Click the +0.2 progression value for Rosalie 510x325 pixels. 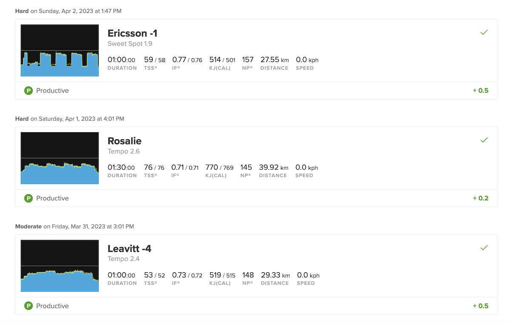pos(481,198)
